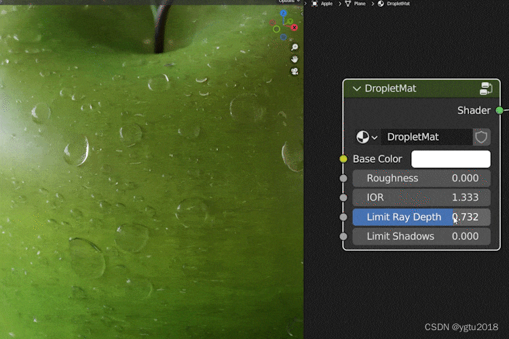Click the red X axis gizmo ball
Screen dimensions: 509x339
(x=295, y=28)
